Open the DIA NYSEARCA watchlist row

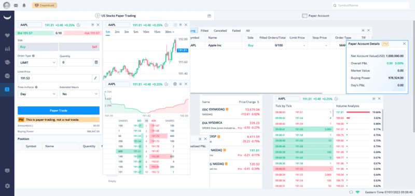[x=231, y=125]
